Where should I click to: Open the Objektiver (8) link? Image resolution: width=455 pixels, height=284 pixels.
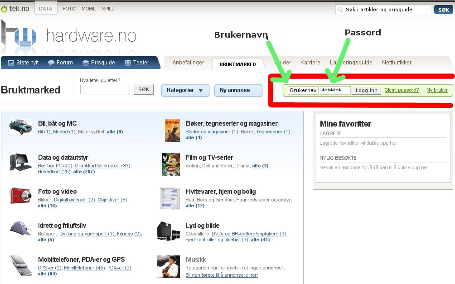112,200
